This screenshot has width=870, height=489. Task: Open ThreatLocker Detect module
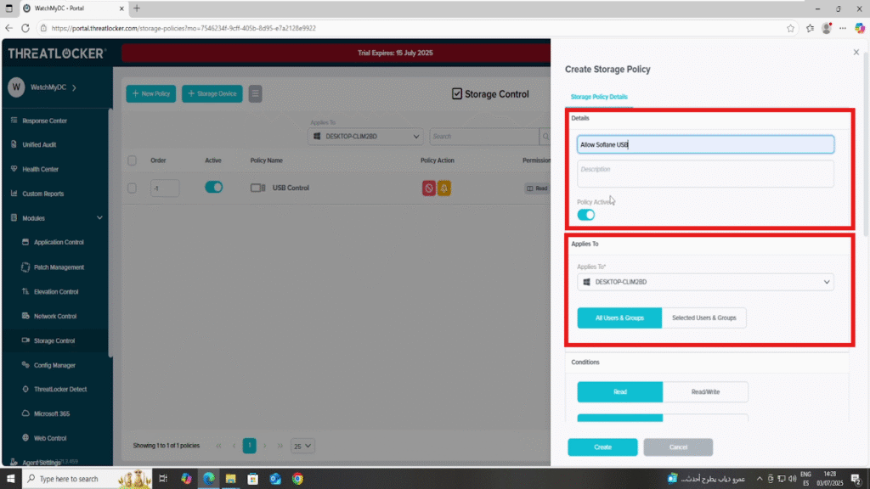pyautogui.click(x=60, y=389)
